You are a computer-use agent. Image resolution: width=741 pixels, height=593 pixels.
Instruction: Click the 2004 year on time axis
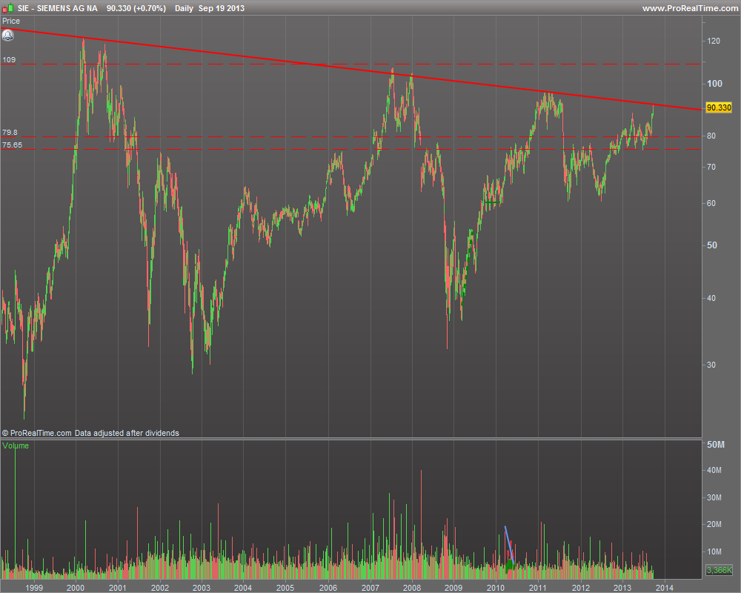[243, 587]
